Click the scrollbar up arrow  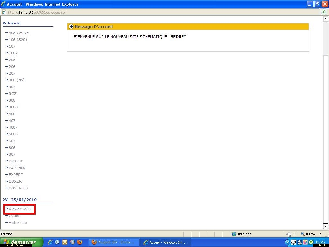(325, 19)
